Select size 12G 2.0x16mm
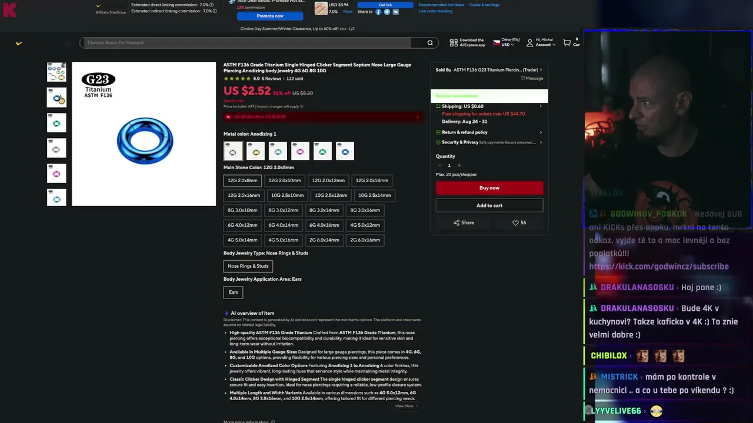The width and height of the screenshot is (753, 423). tap(244, 195)
